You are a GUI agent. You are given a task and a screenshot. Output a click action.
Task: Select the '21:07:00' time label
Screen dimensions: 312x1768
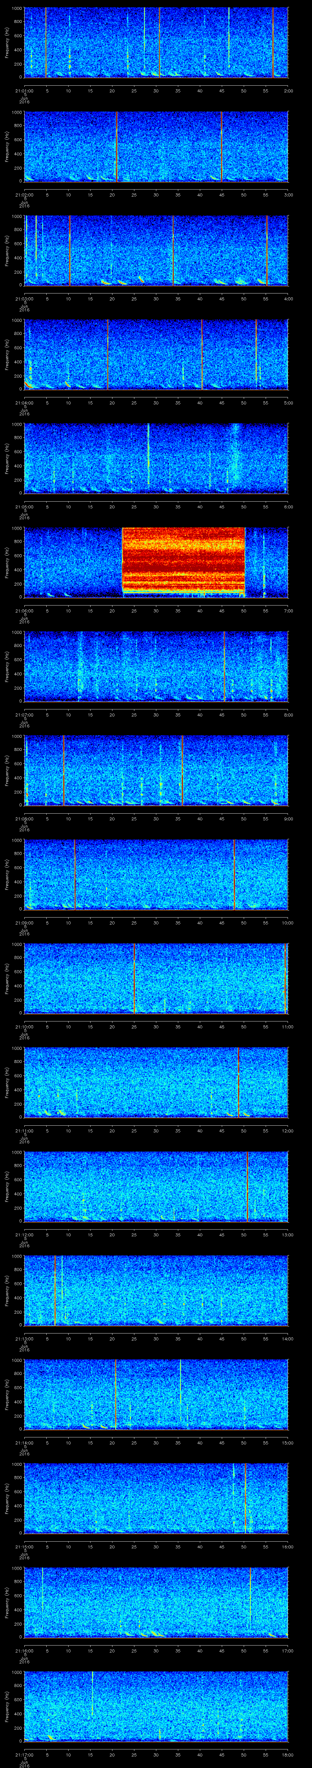[24, 715]
